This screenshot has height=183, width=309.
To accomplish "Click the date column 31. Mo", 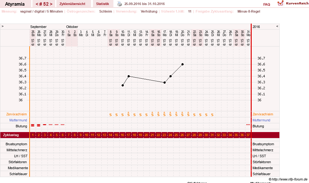I will click(248, 38).
